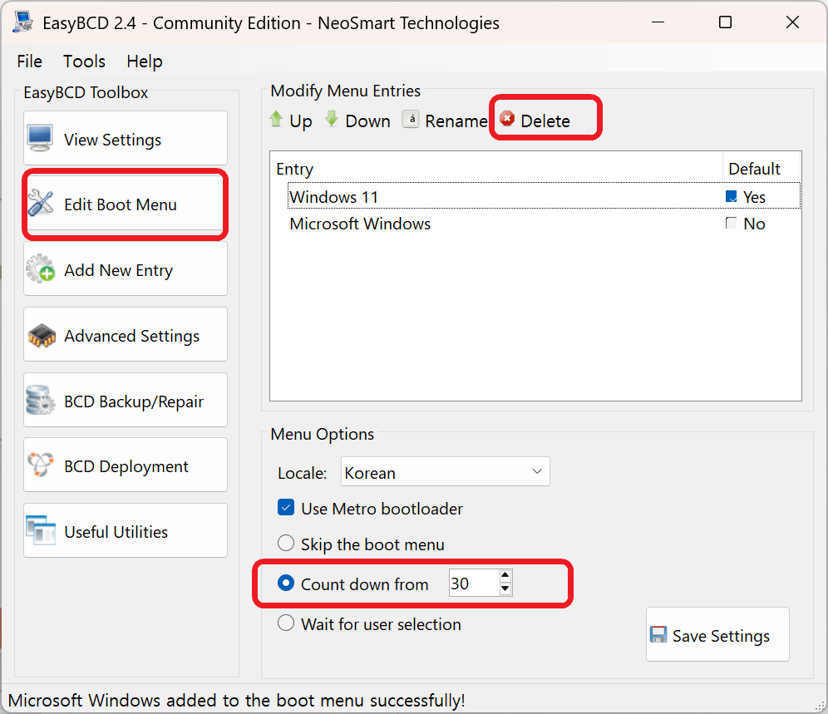
Task: Go to Advanced Settings
Action: [x=126, y=336]
